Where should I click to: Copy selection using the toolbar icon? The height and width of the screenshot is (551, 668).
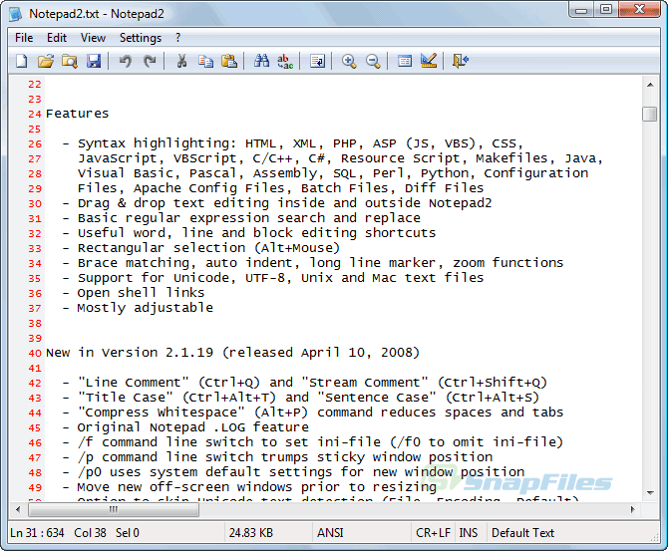point(205,61)
